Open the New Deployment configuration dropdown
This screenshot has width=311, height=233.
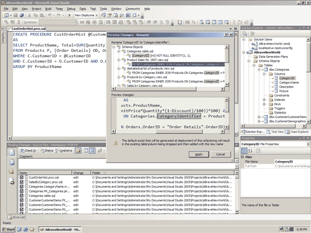(x=96, y=15)
